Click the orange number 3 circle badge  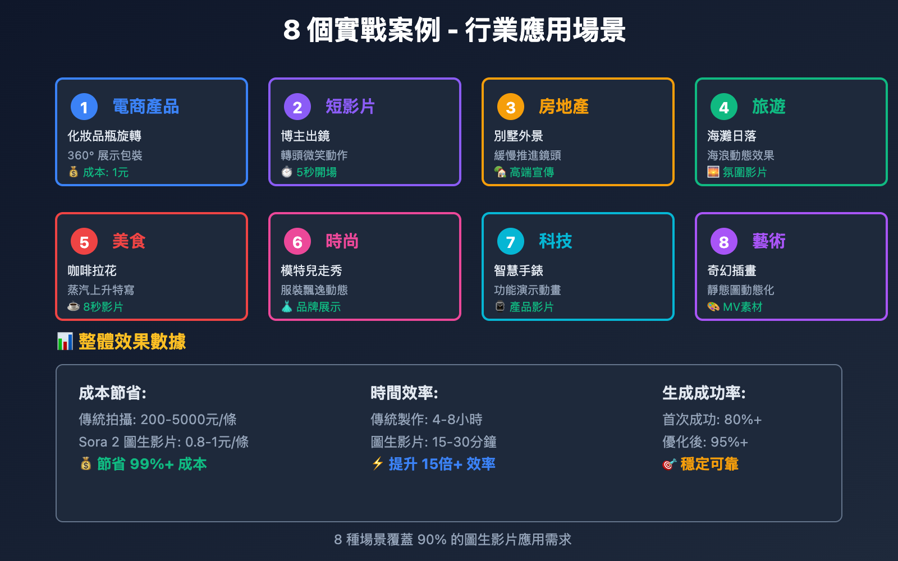(x=511, y=107)
